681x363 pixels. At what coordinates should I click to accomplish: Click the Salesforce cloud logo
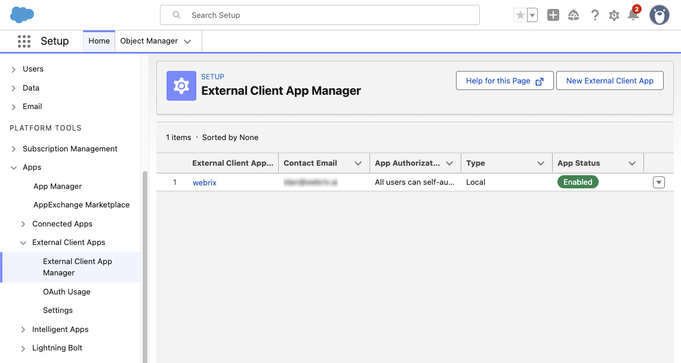click(x=21, y=14)
